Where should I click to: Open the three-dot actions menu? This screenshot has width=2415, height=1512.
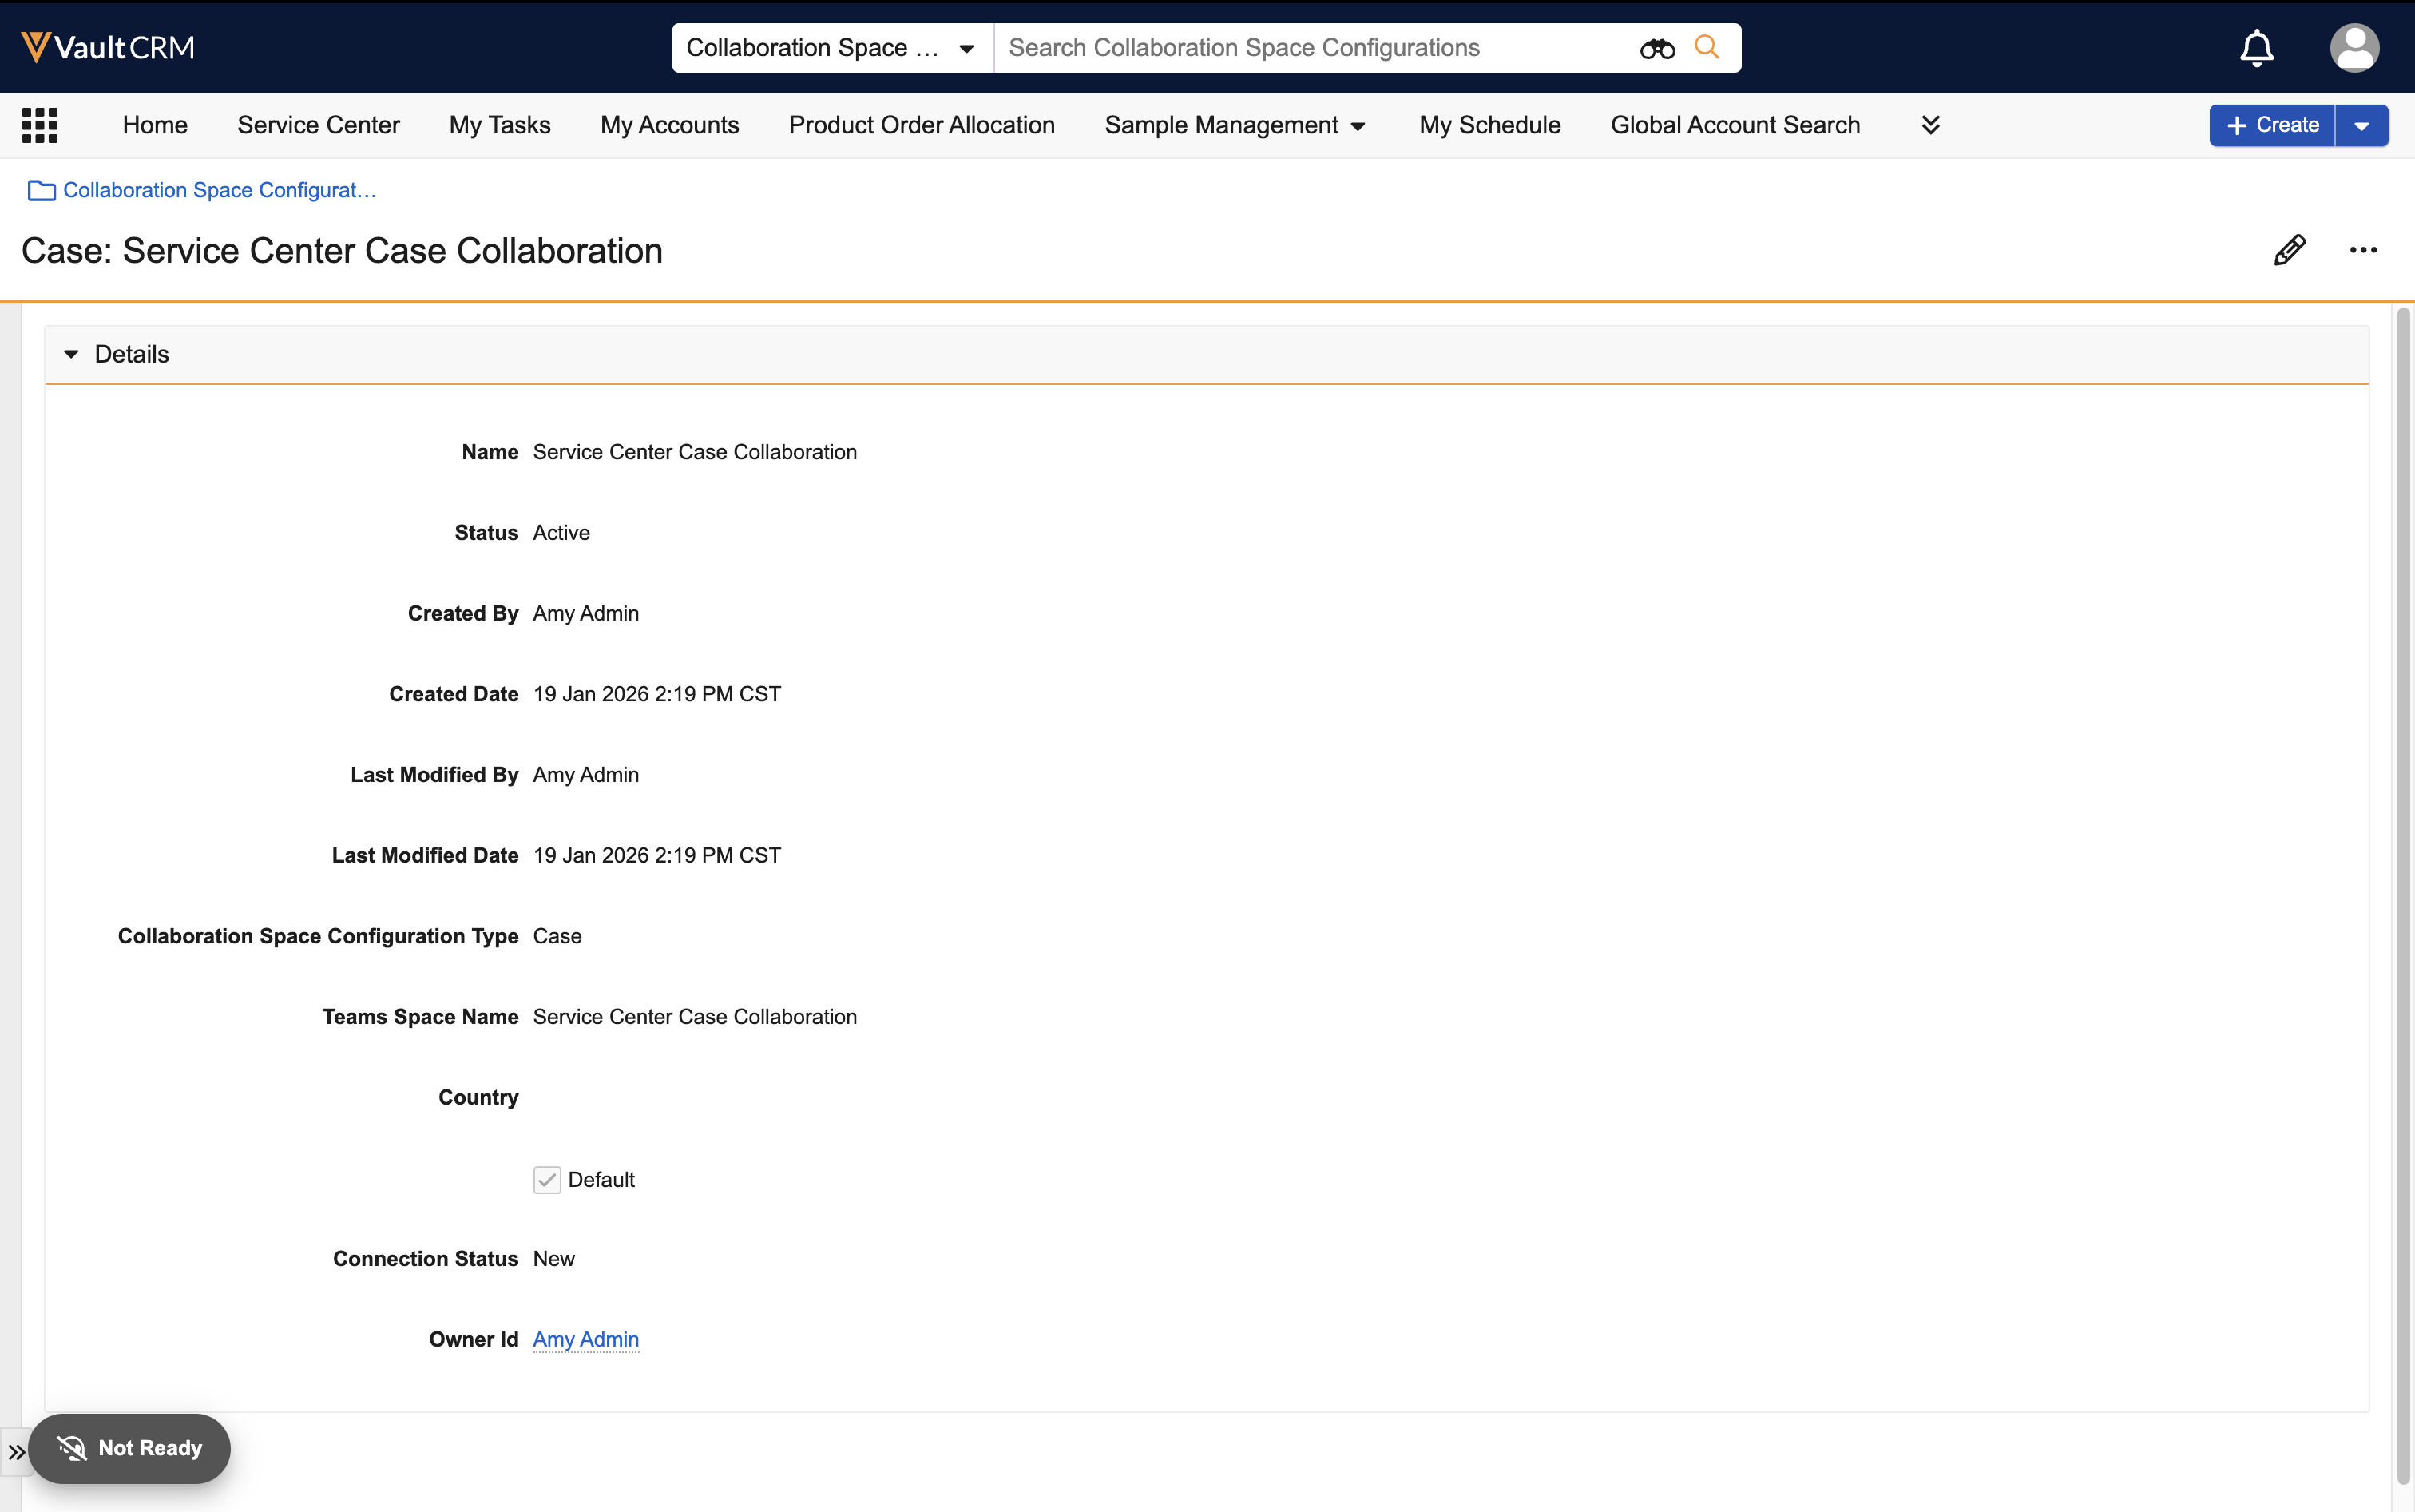[2363, 250]
